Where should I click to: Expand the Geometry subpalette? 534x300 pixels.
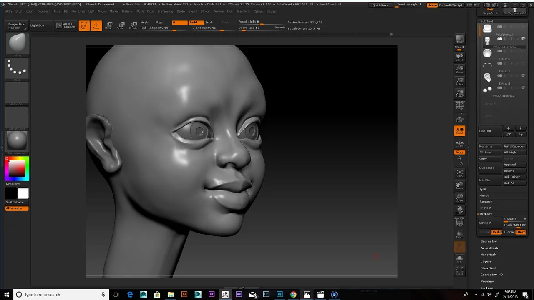click(489, 241)
